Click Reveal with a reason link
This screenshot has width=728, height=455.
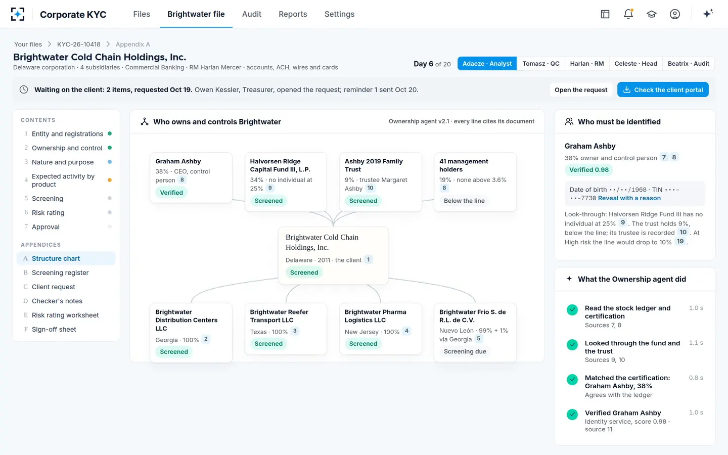629,198
